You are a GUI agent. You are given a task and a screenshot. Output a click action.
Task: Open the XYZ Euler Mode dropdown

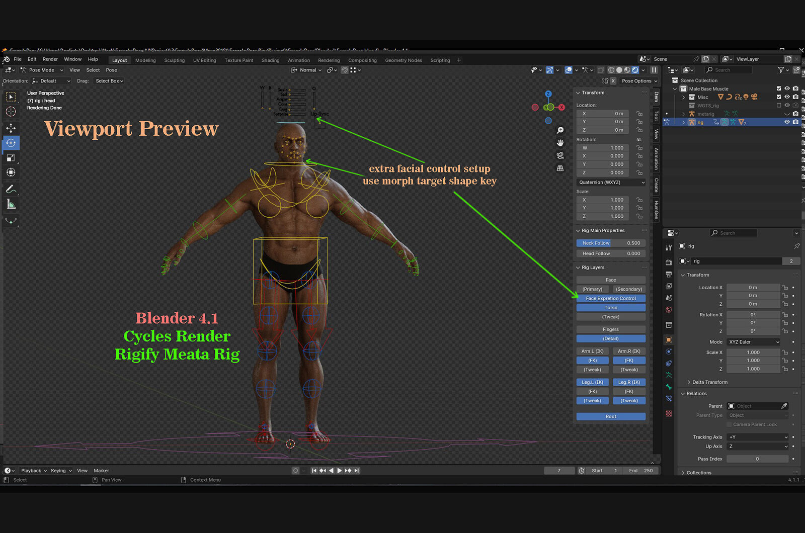point(754,342)
